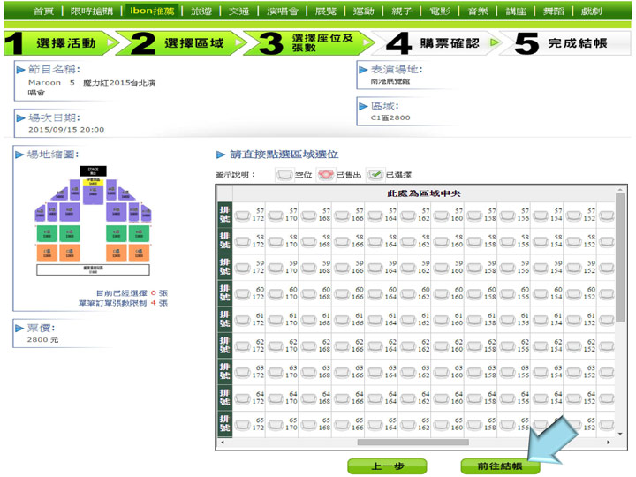Go to the ibon推薦 tab
The width and height of the screenshot is (636, 477).
point(154,11)
